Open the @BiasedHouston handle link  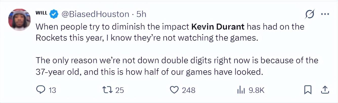coord(95,14)
